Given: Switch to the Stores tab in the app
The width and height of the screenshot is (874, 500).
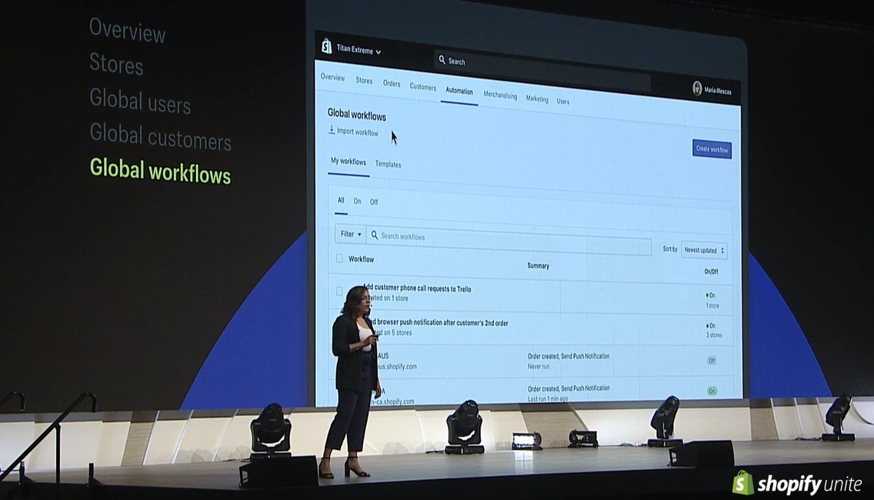Looking at the screenshot, I should tap(364, 81).
